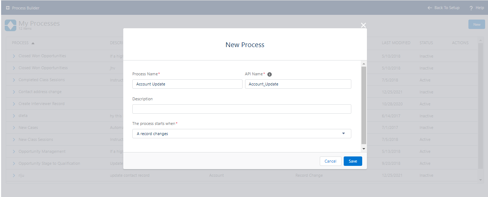488x197 pixels.
Task: Open the Create Interviewer Record process
Action: click(41, 104)
